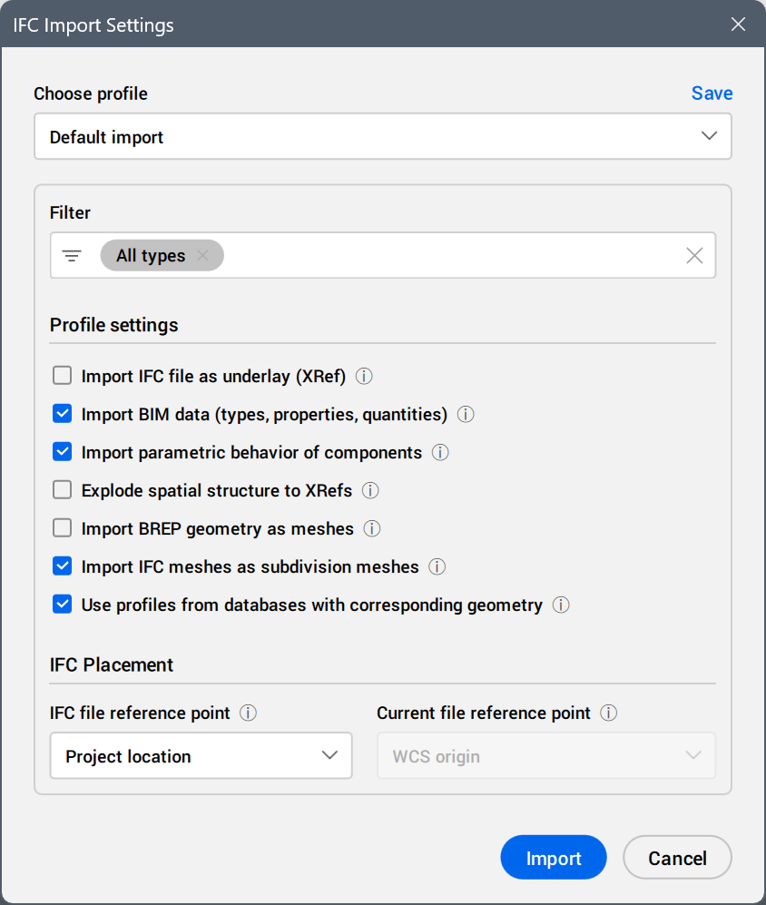The width and height of the screenshot is (766, 905).
Task: Show info for Explode spatial structure option
Action: pyautogui.click(x=370, y=490)
